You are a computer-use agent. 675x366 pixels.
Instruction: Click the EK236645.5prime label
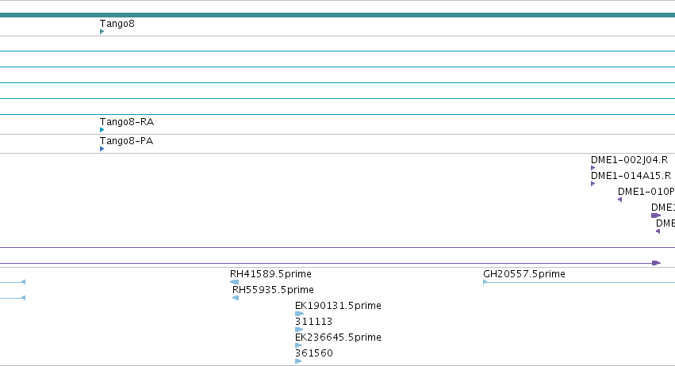coord(338,337)
